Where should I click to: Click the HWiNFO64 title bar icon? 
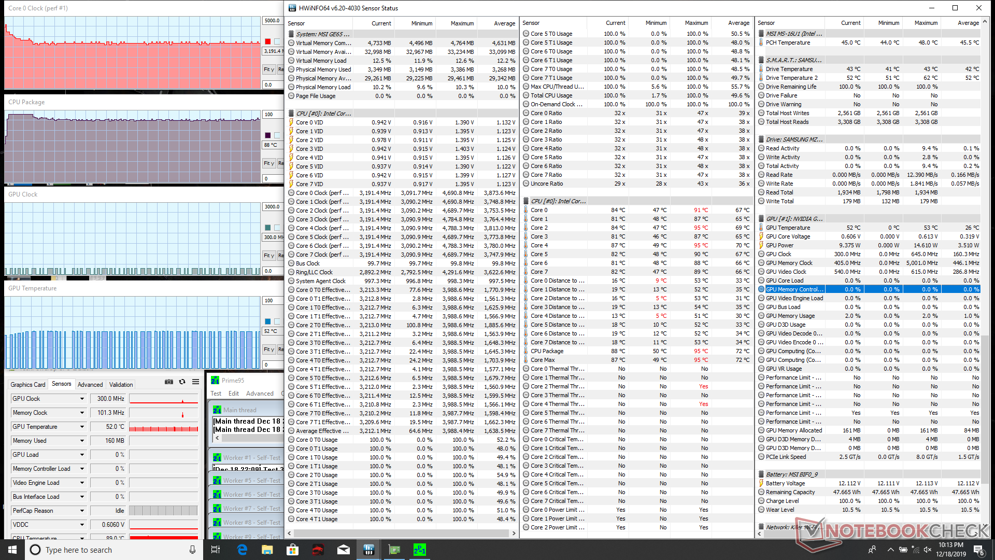point(292,8)
